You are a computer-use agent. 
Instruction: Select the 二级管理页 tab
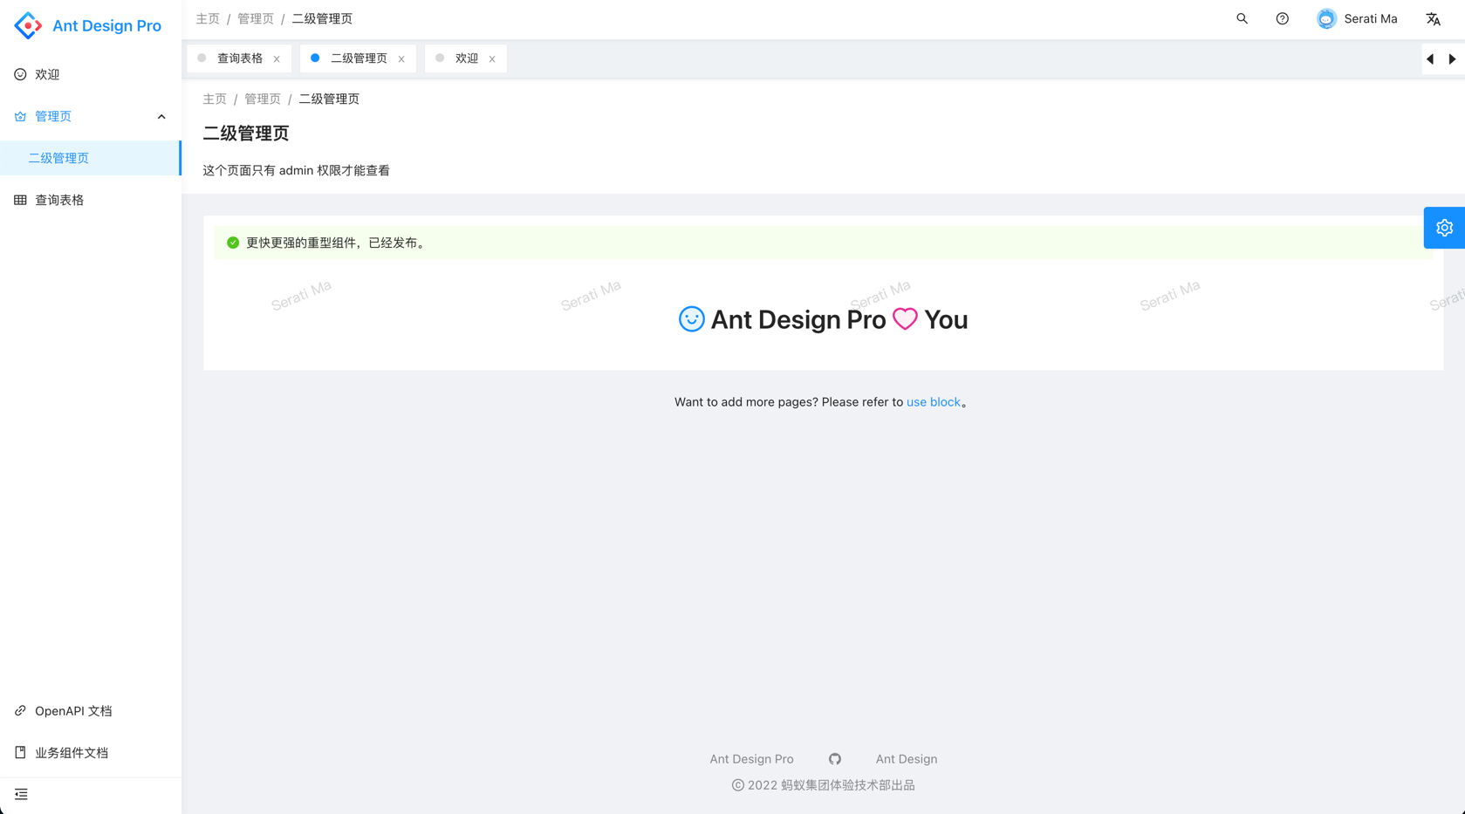pos(358,58)
